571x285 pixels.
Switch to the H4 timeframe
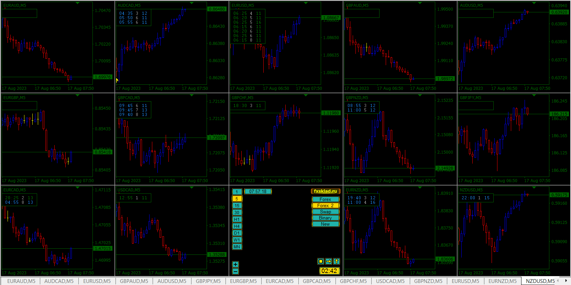237,226
